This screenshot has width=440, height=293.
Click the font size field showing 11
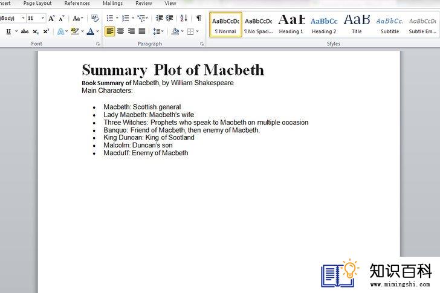point(33,18)
